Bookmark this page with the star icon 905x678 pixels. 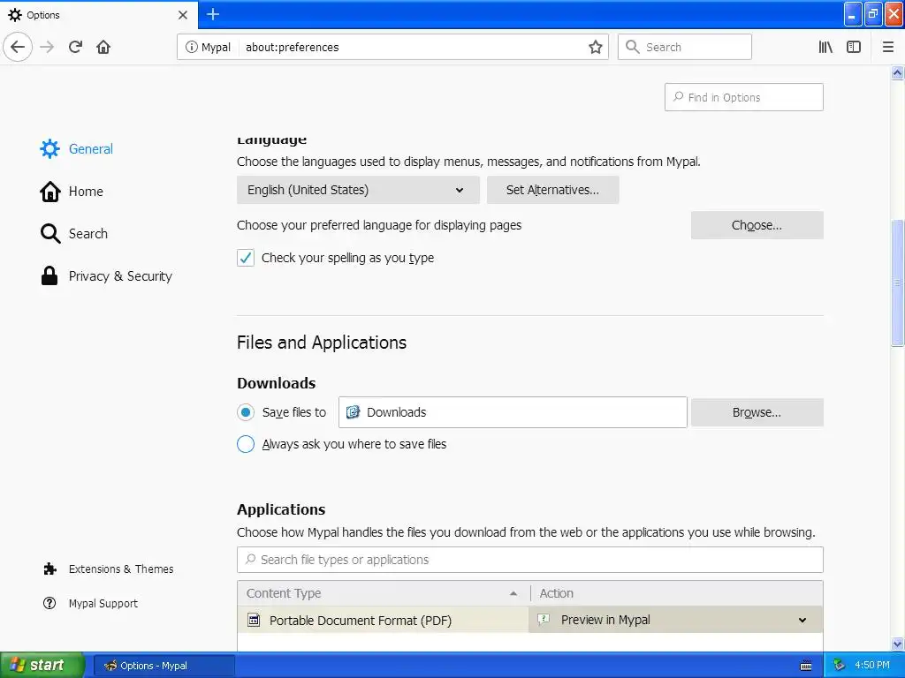click(595, 47)
